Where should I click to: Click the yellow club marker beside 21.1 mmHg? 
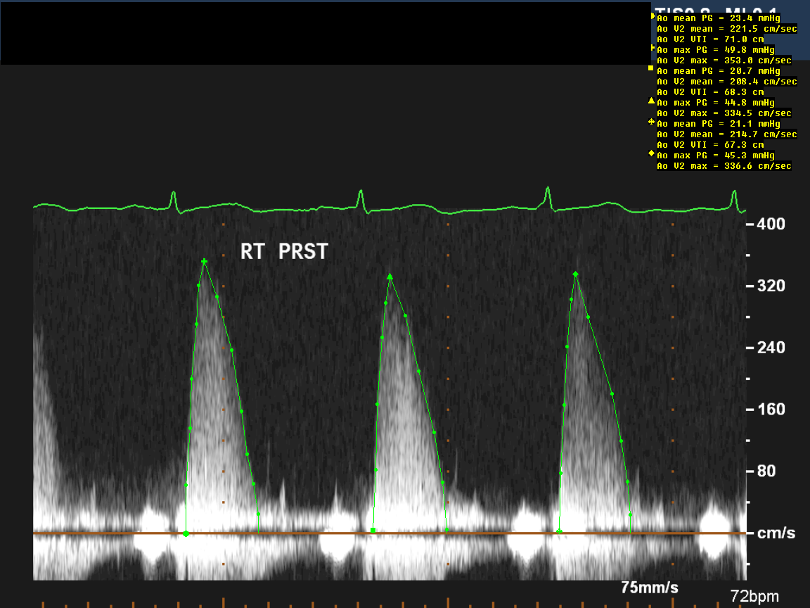[x=651, y=122]
